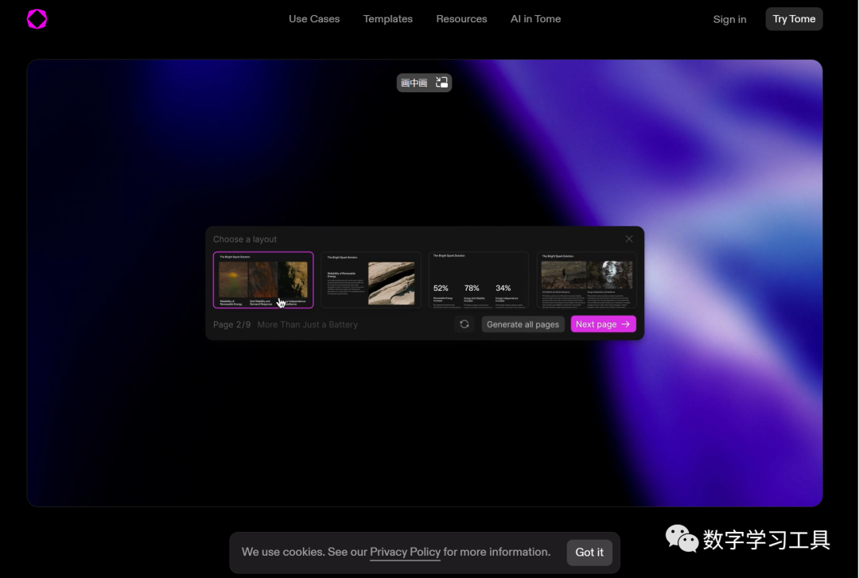Click the picture-in-picture label on video
Viewport: 859px width, 578px height.
click(414, 83)
